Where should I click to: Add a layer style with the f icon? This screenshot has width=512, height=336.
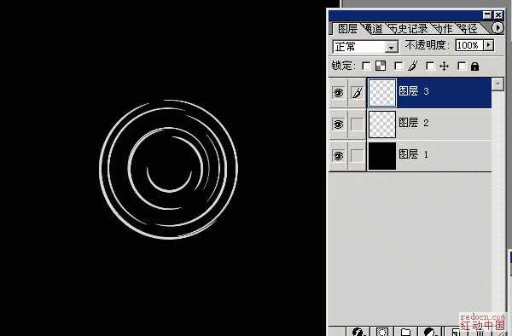(358, 332)
